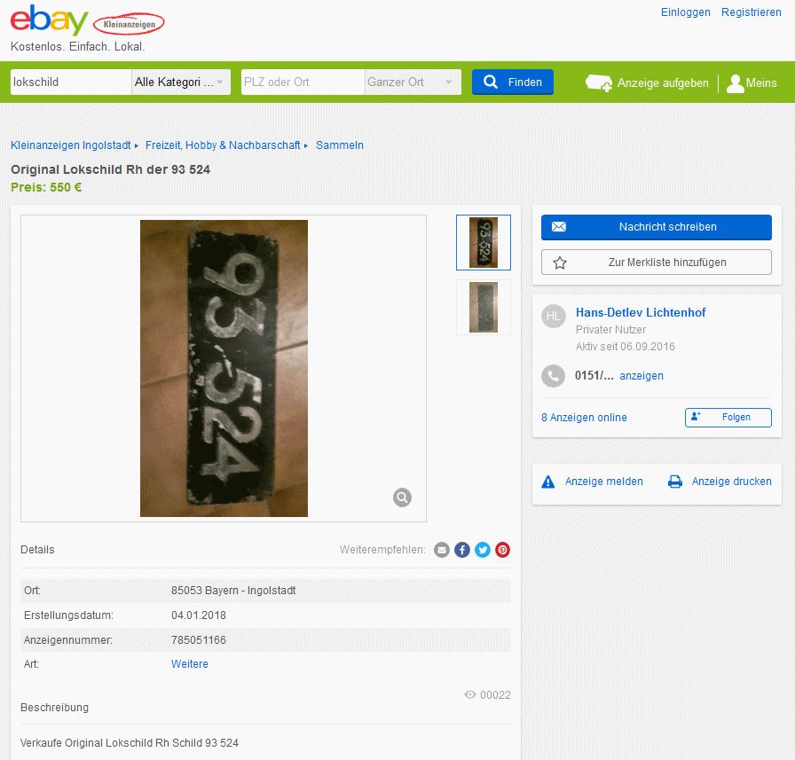Share listing on Twitter
This screenshot has width=795, height=760.
[482, 550]
